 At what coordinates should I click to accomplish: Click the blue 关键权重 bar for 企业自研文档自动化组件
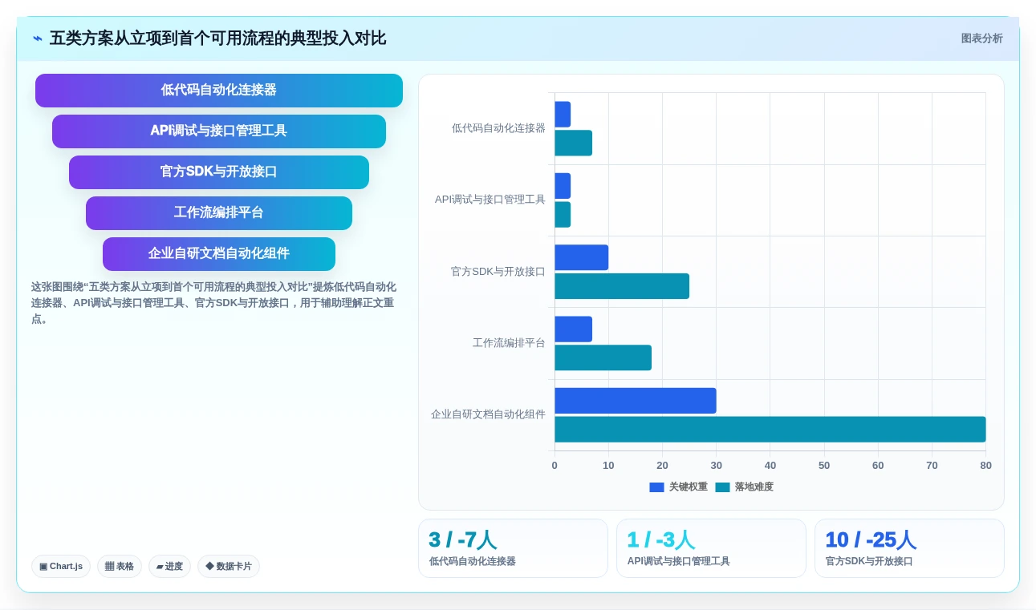[x=635, y=401]
